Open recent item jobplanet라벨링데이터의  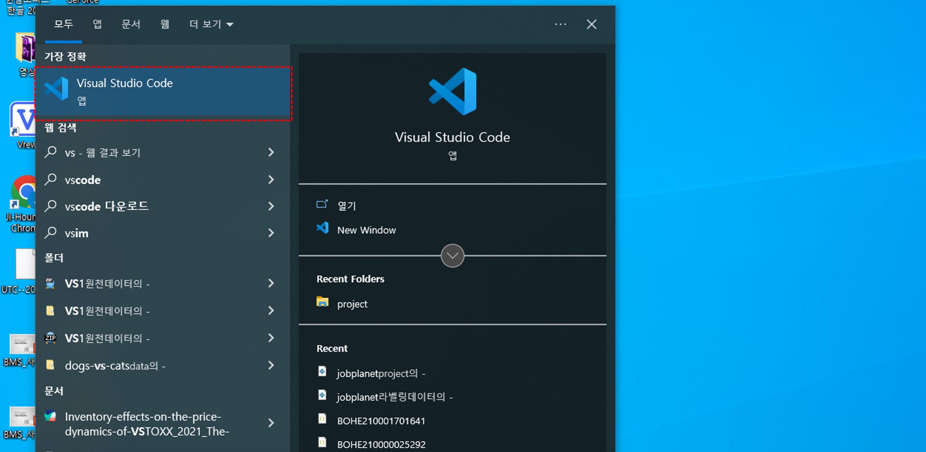[x=395, y=397]
